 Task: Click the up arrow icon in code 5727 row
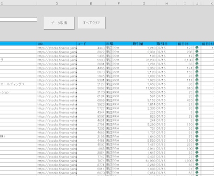click(x=197, y=108)
